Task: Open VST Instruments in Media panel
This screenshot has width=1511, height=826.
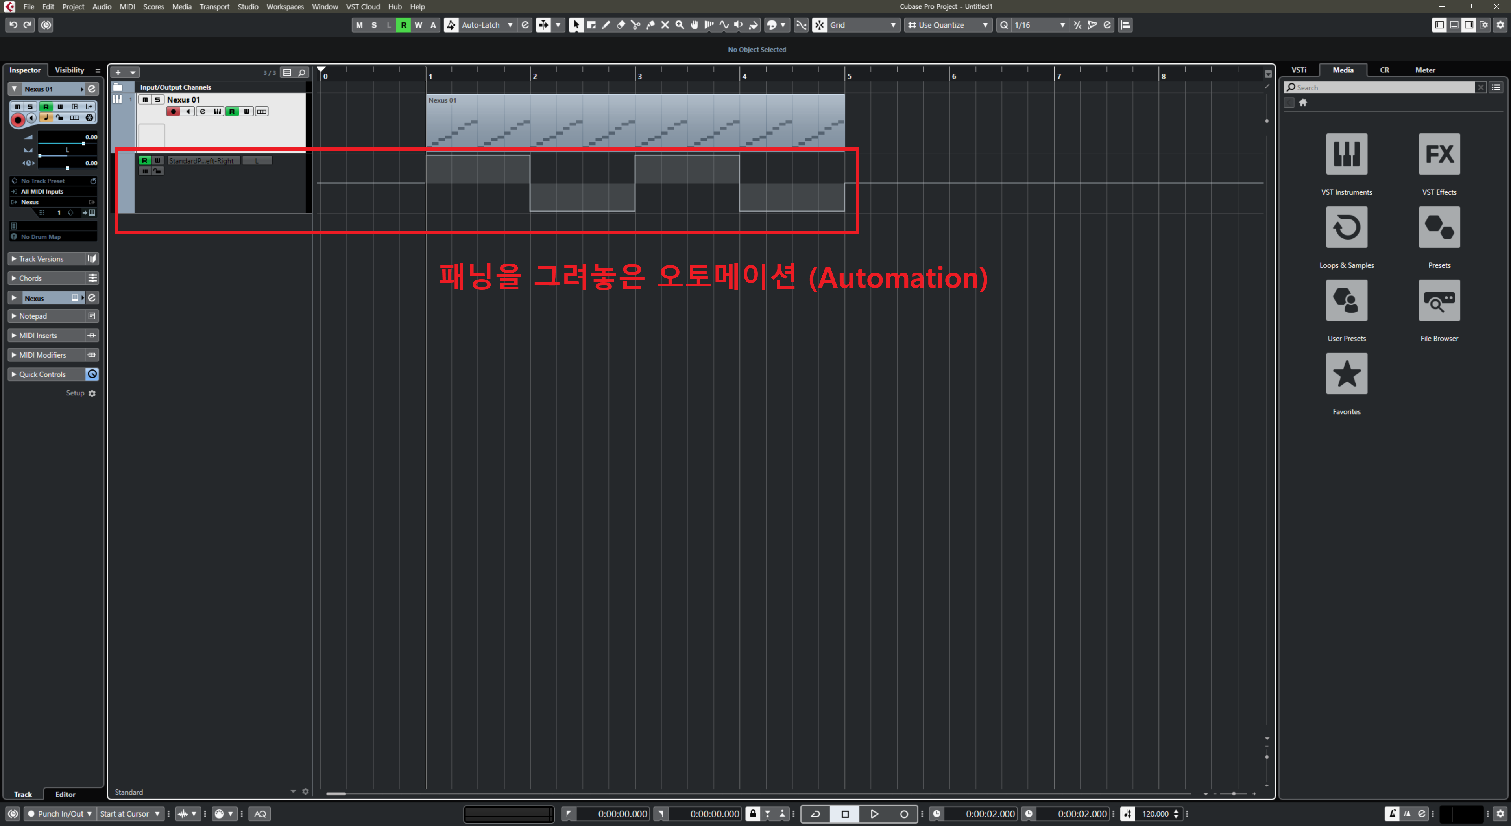Action: pos(1346,154)
